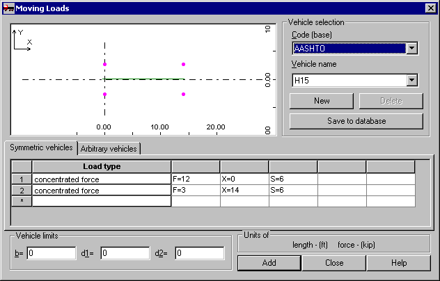Click load type cell in row 2
Image resolution: width=440 pixels, height=281 pixels.
(102, 190)
